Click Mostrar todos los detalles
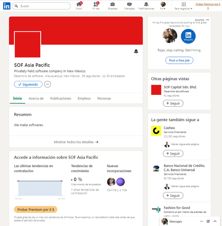Image resolution: width=222 pixels, height=226 pixels. point(76,142)
